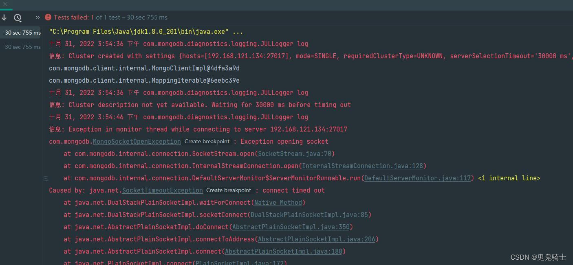Open the MongoSocketOpenException class link

click(x=137, y=142)
